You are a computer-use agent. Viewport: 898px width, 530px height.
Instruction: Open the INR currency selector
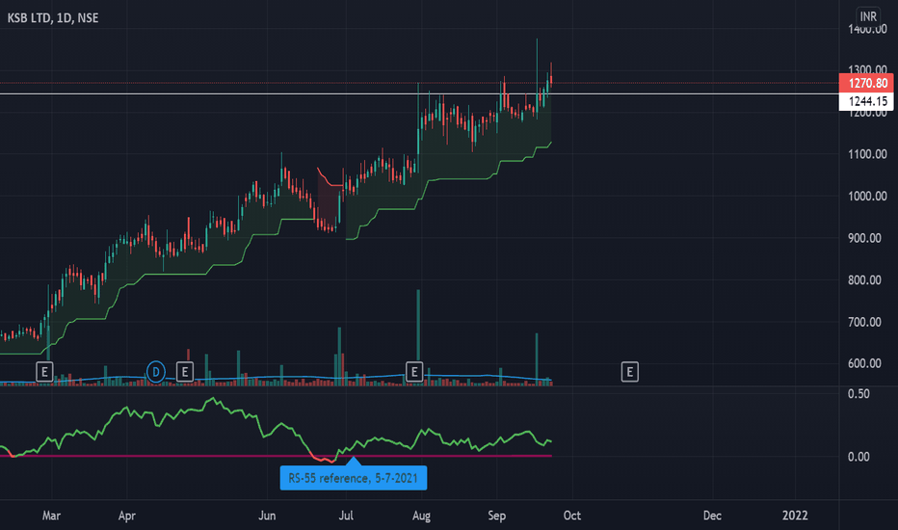[868, 16]
